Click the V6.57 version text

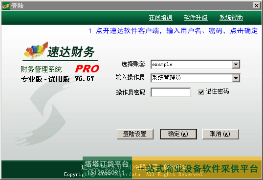[85, 79]
